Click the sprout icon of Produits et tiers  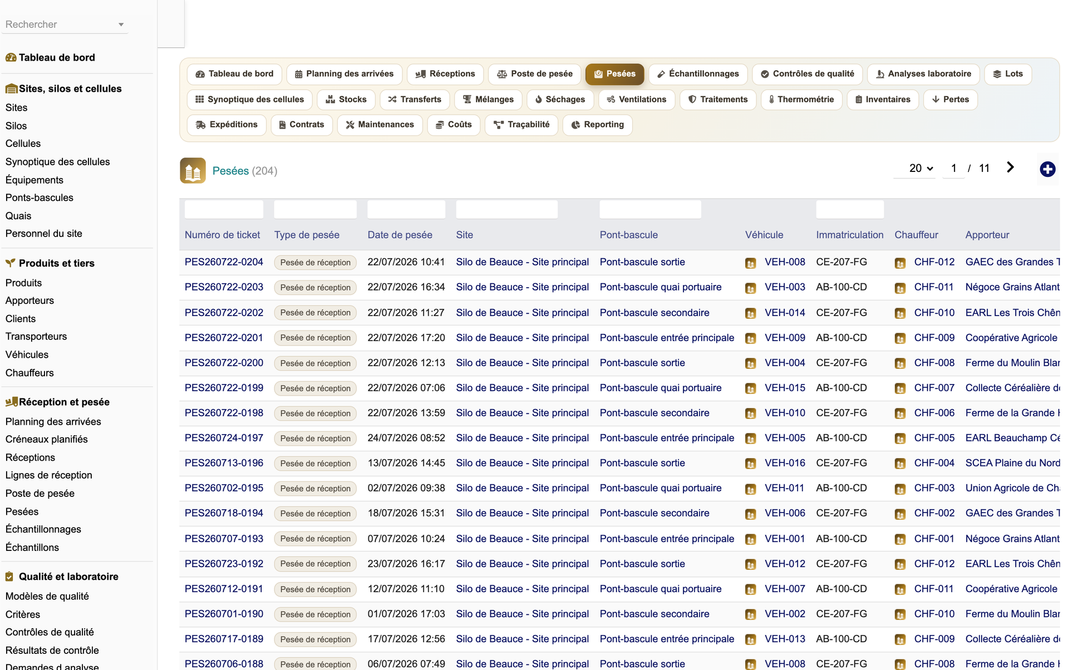coord(10,263)
